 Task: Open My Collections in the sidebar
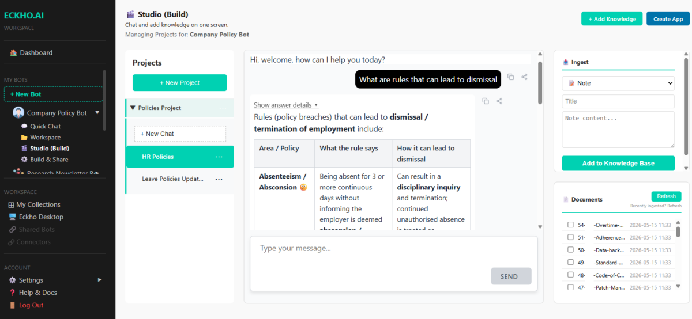point(34,204)
